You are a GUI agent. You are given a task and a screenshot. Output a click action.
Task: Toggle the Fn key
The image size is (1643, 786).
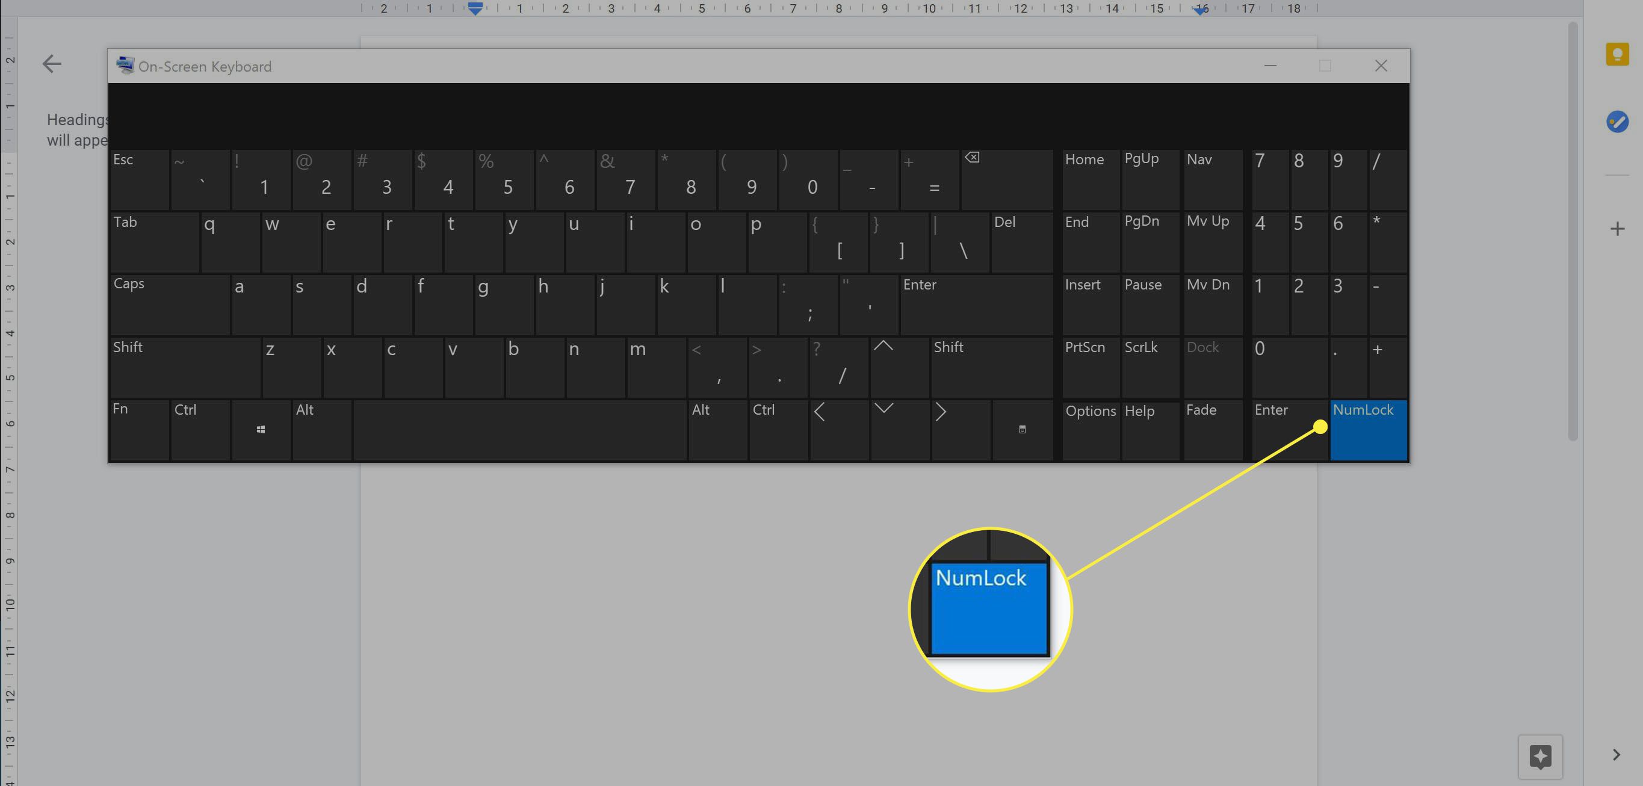tap(139, 430)
